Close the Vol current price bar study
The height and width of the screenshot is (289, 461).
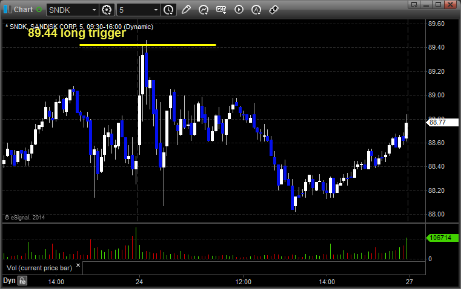point(78,265)
